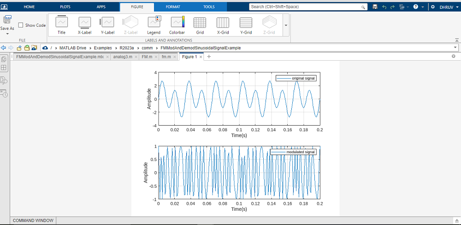Viewport: 461px width, 225px height.
Task: Switch to the FORMAT ribbon tab
Action: pos(173,7)
